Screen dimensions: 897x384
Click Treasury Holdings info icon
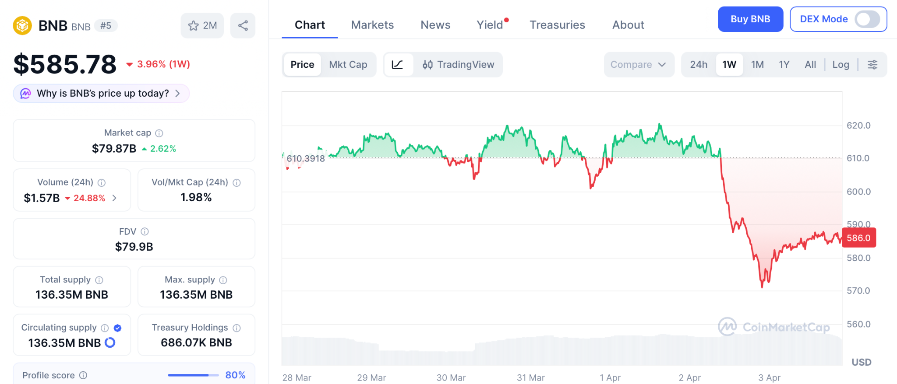237,328
